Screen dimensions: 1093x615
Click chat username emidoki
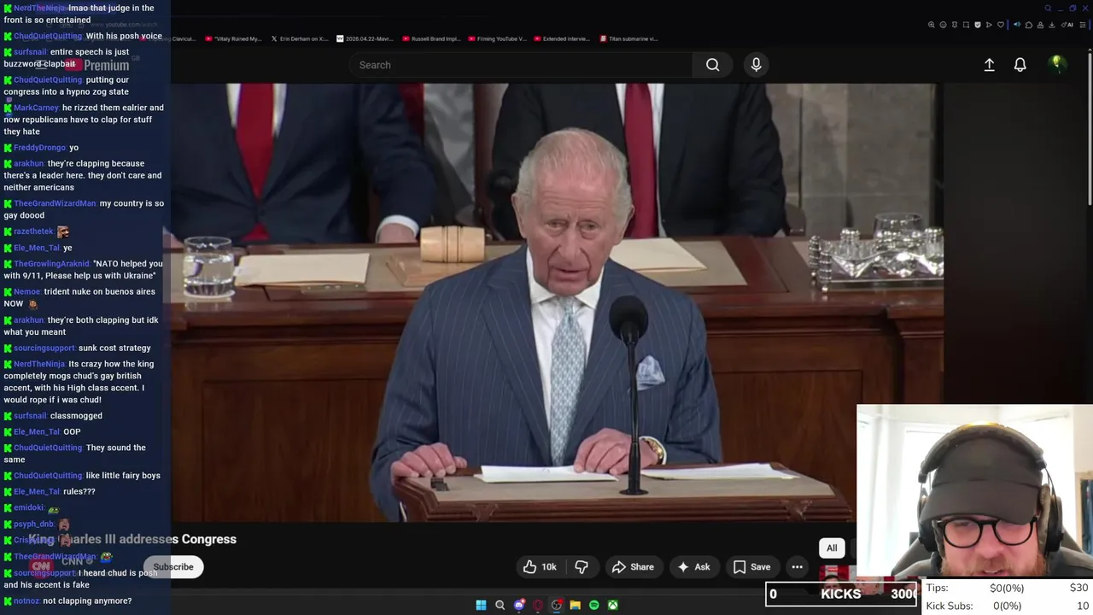pyautogui.click(x=28, y=507)
